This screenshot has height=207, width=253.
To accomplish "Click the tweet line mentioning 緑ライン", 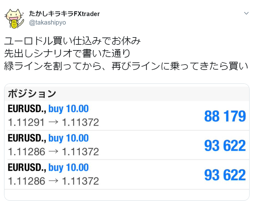I will tap(126, 66).
